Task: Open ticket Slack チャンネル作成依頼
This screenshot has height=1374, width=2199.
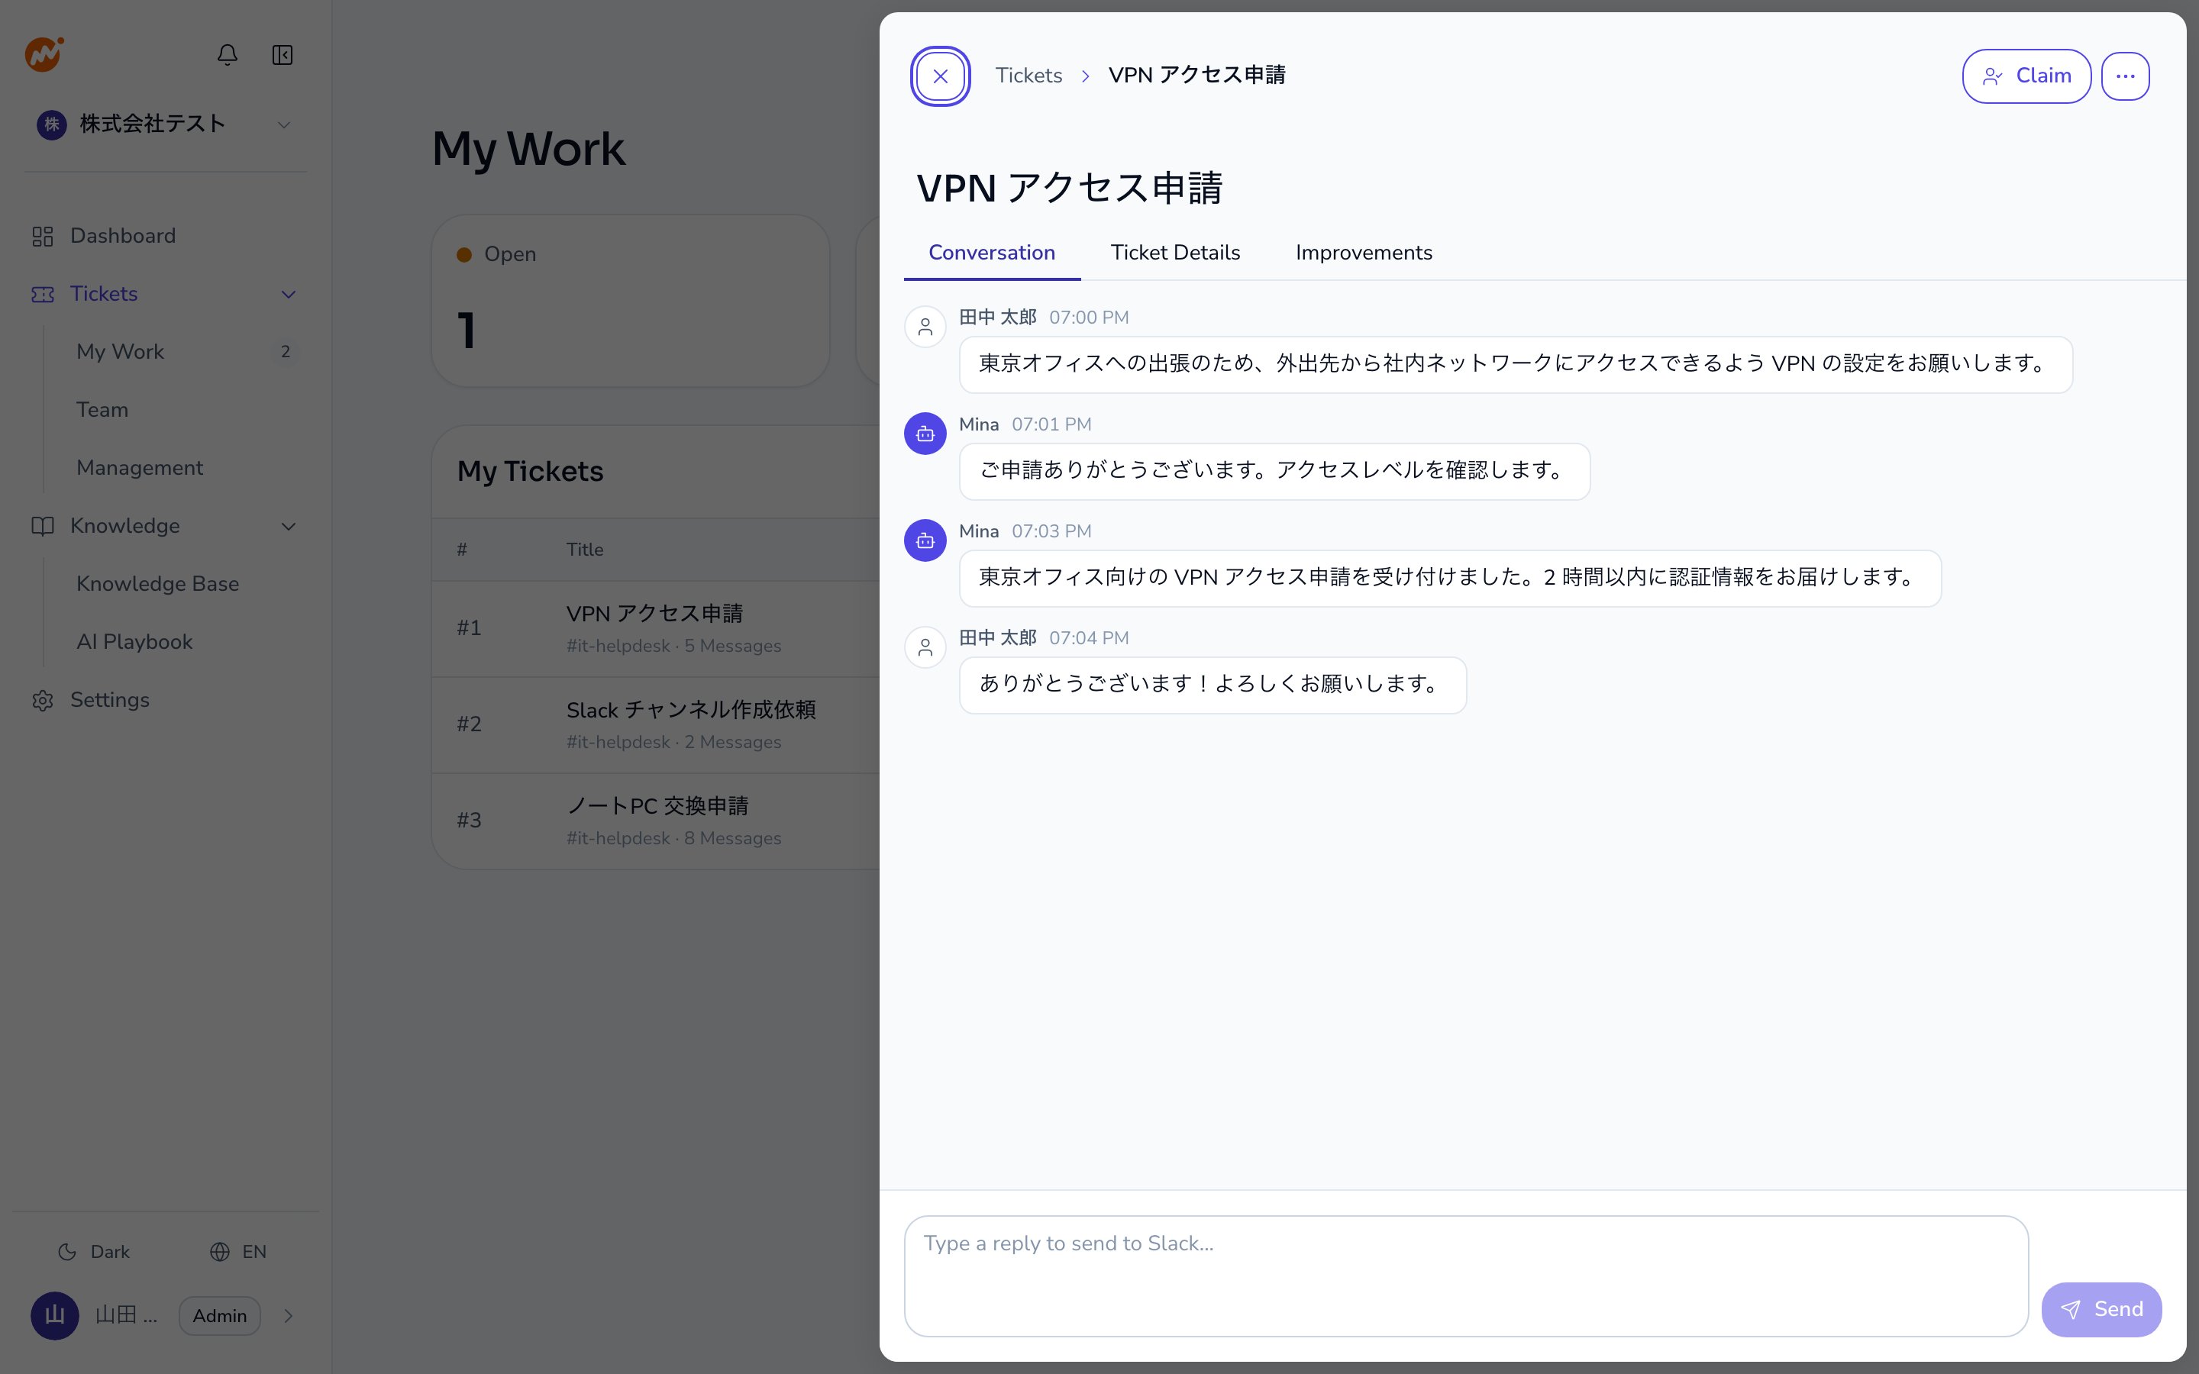Action: tap(655, 724)
